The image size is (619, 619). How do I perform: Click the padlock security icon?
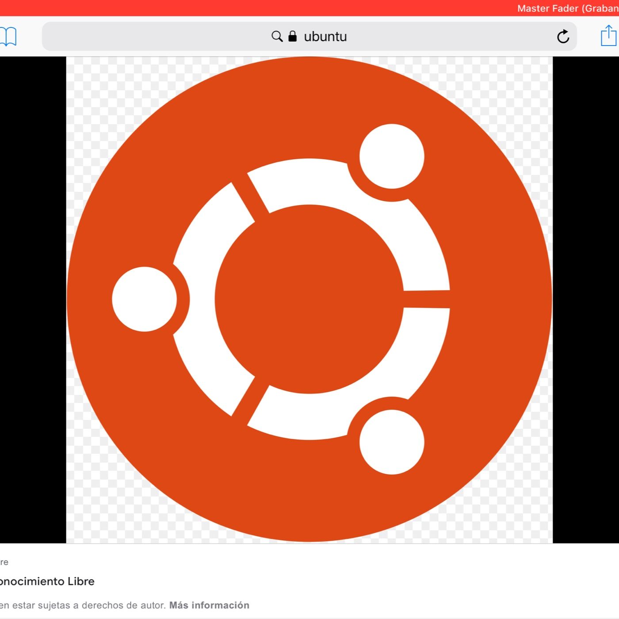pyautogui.click(x=292, y=36)
